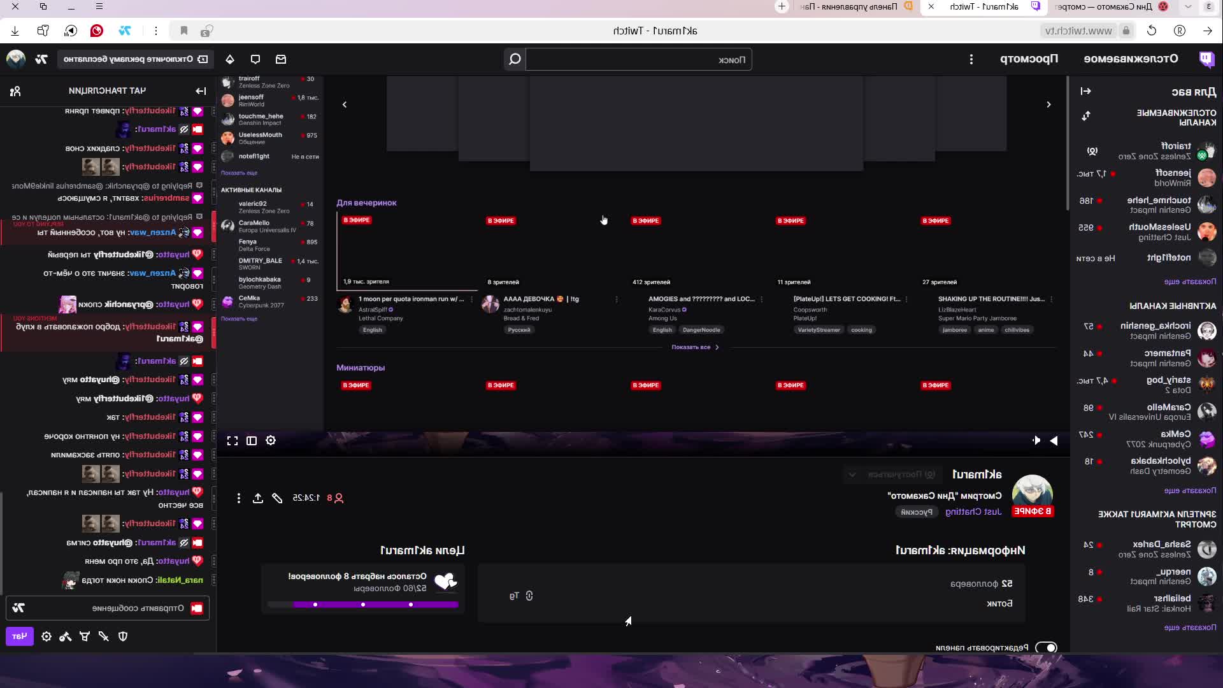Toggle the 'Редактировать панели' switch
Screen dimensions: 1223x688
pos(1047,648)
